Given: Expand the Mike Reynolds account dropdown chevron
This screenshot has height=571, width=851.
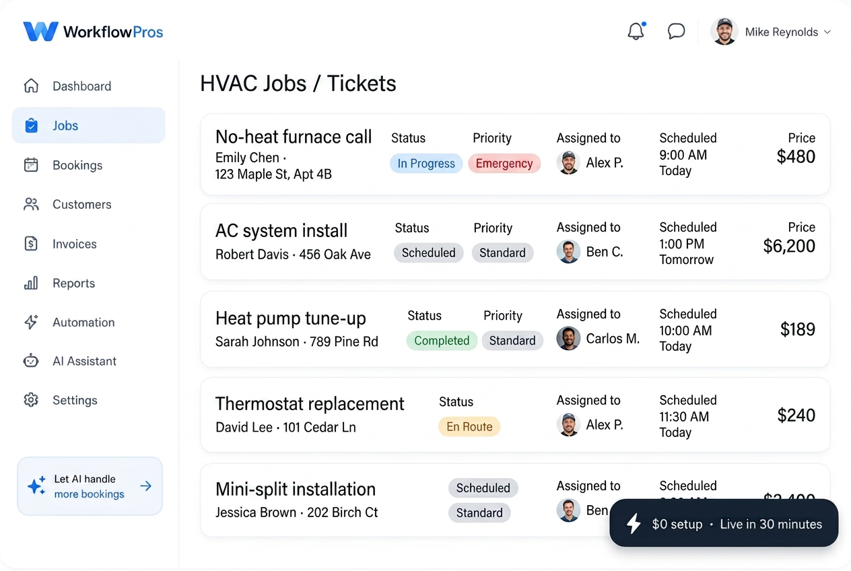Looking at the screenshot, I should coord(827,32).
